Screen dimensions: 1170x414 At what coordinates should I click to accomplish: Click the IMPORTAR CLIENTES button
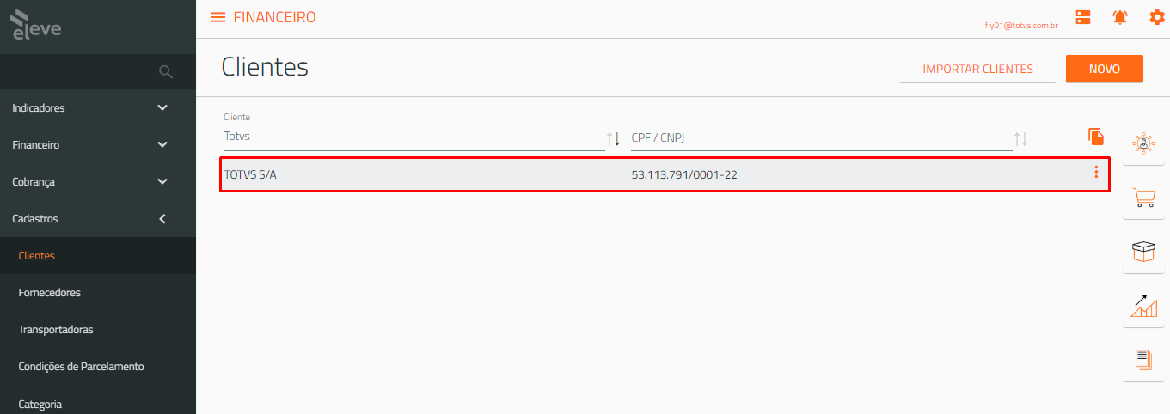click(x=977, y=69)
